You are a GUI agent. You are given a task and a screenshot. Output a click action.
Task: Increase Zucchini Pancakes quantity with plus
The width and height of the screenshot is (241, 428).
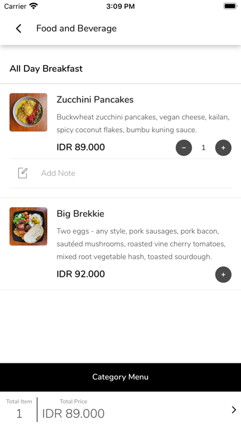click(223, 148)
